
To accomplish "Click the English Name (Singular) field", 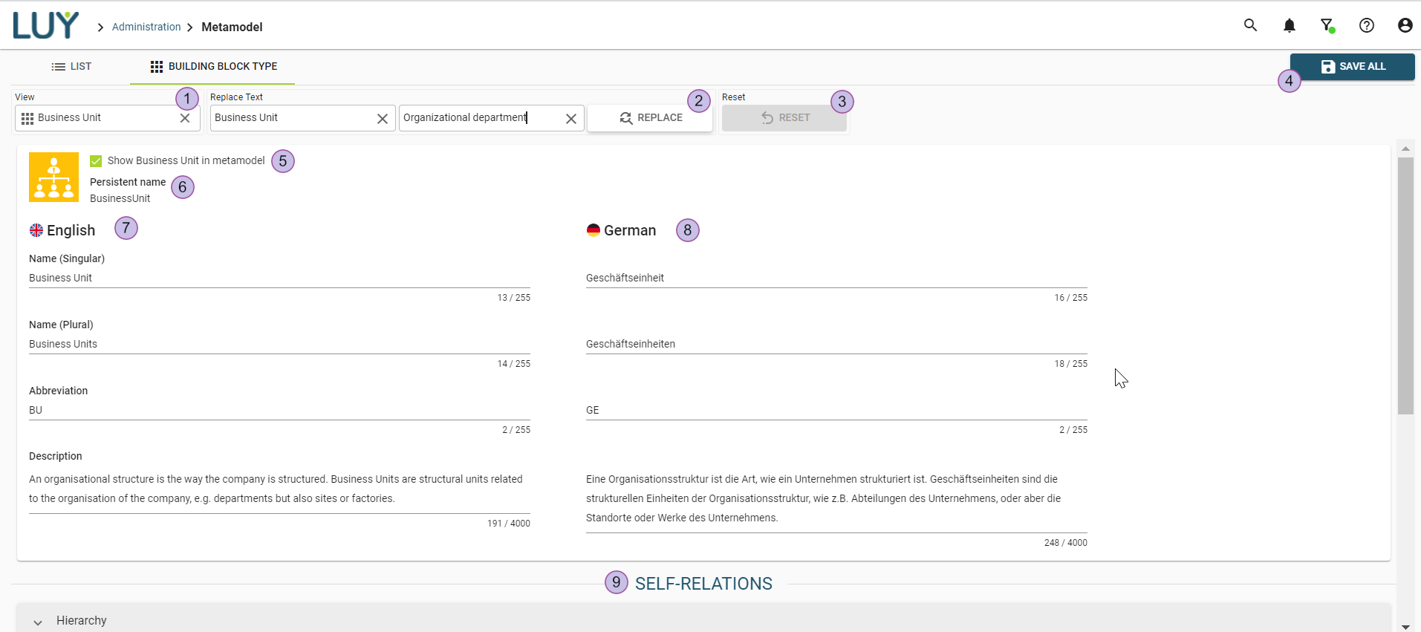I will tap(279, 278).
